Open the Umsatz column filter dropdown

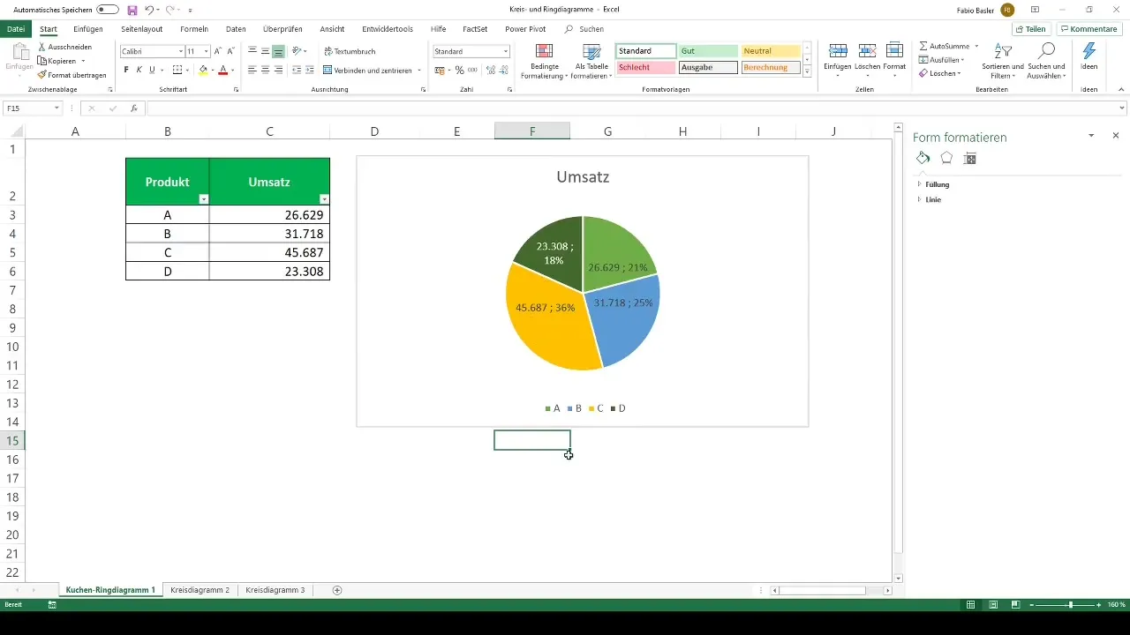click(x=324, y=200)
